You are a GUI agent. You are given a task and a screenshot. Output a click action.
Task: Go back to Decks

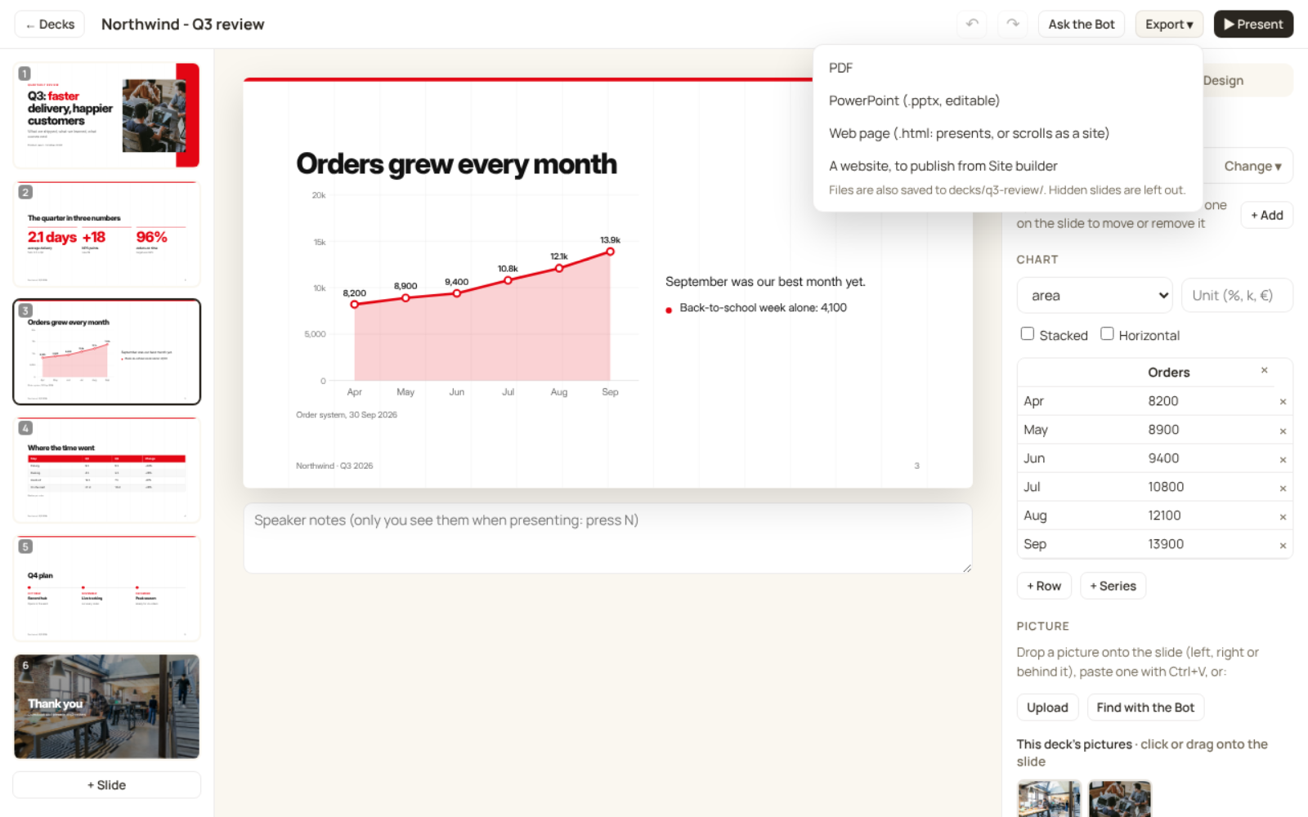[x=50, y=24]
